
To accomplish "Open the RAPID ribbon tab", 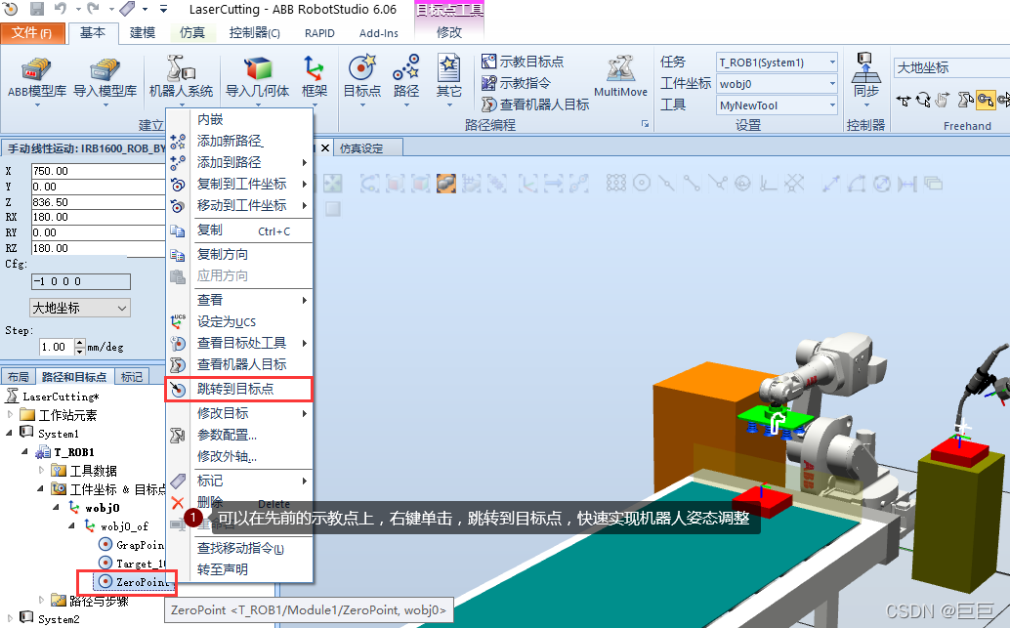I will 319,33.
